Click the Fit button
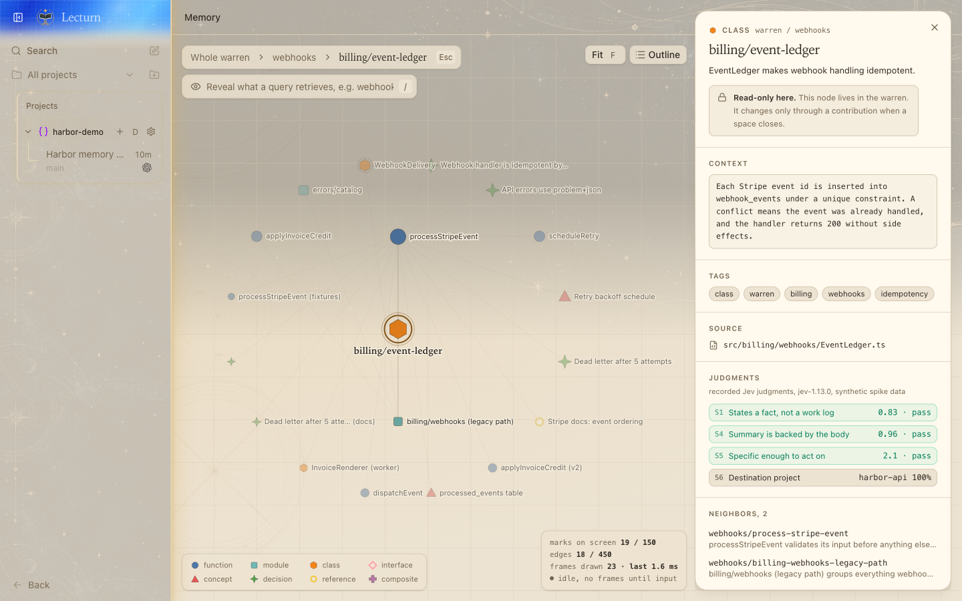The height and width of the screenshot is (601, 962). [x=605, y=55]
